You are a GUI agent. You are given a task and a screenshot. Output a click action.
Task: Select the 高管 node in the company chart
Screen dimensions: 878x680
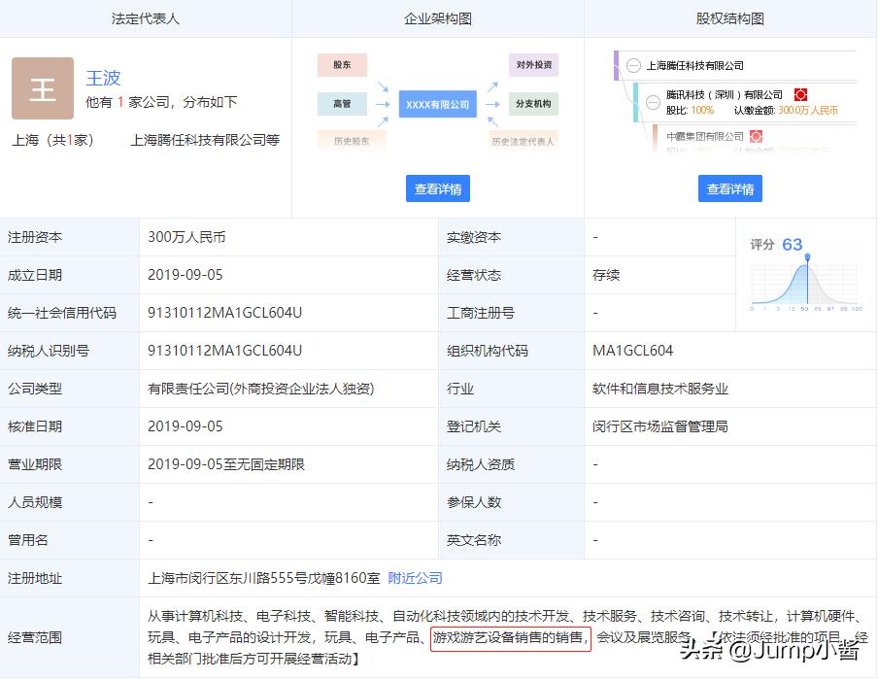coord(341,103)
